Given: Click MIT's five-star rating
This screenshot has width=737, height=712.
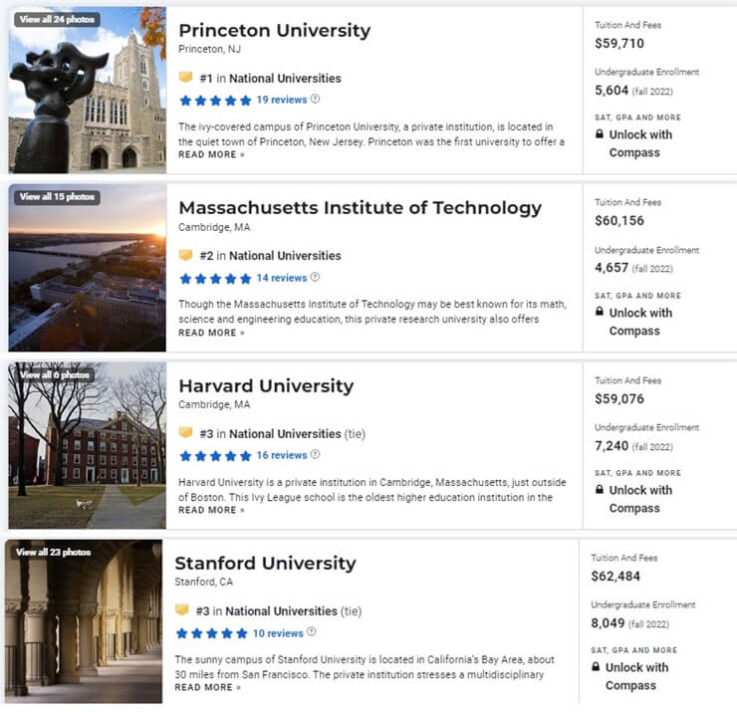Looking at the screenshot, I should click(216, 278).
